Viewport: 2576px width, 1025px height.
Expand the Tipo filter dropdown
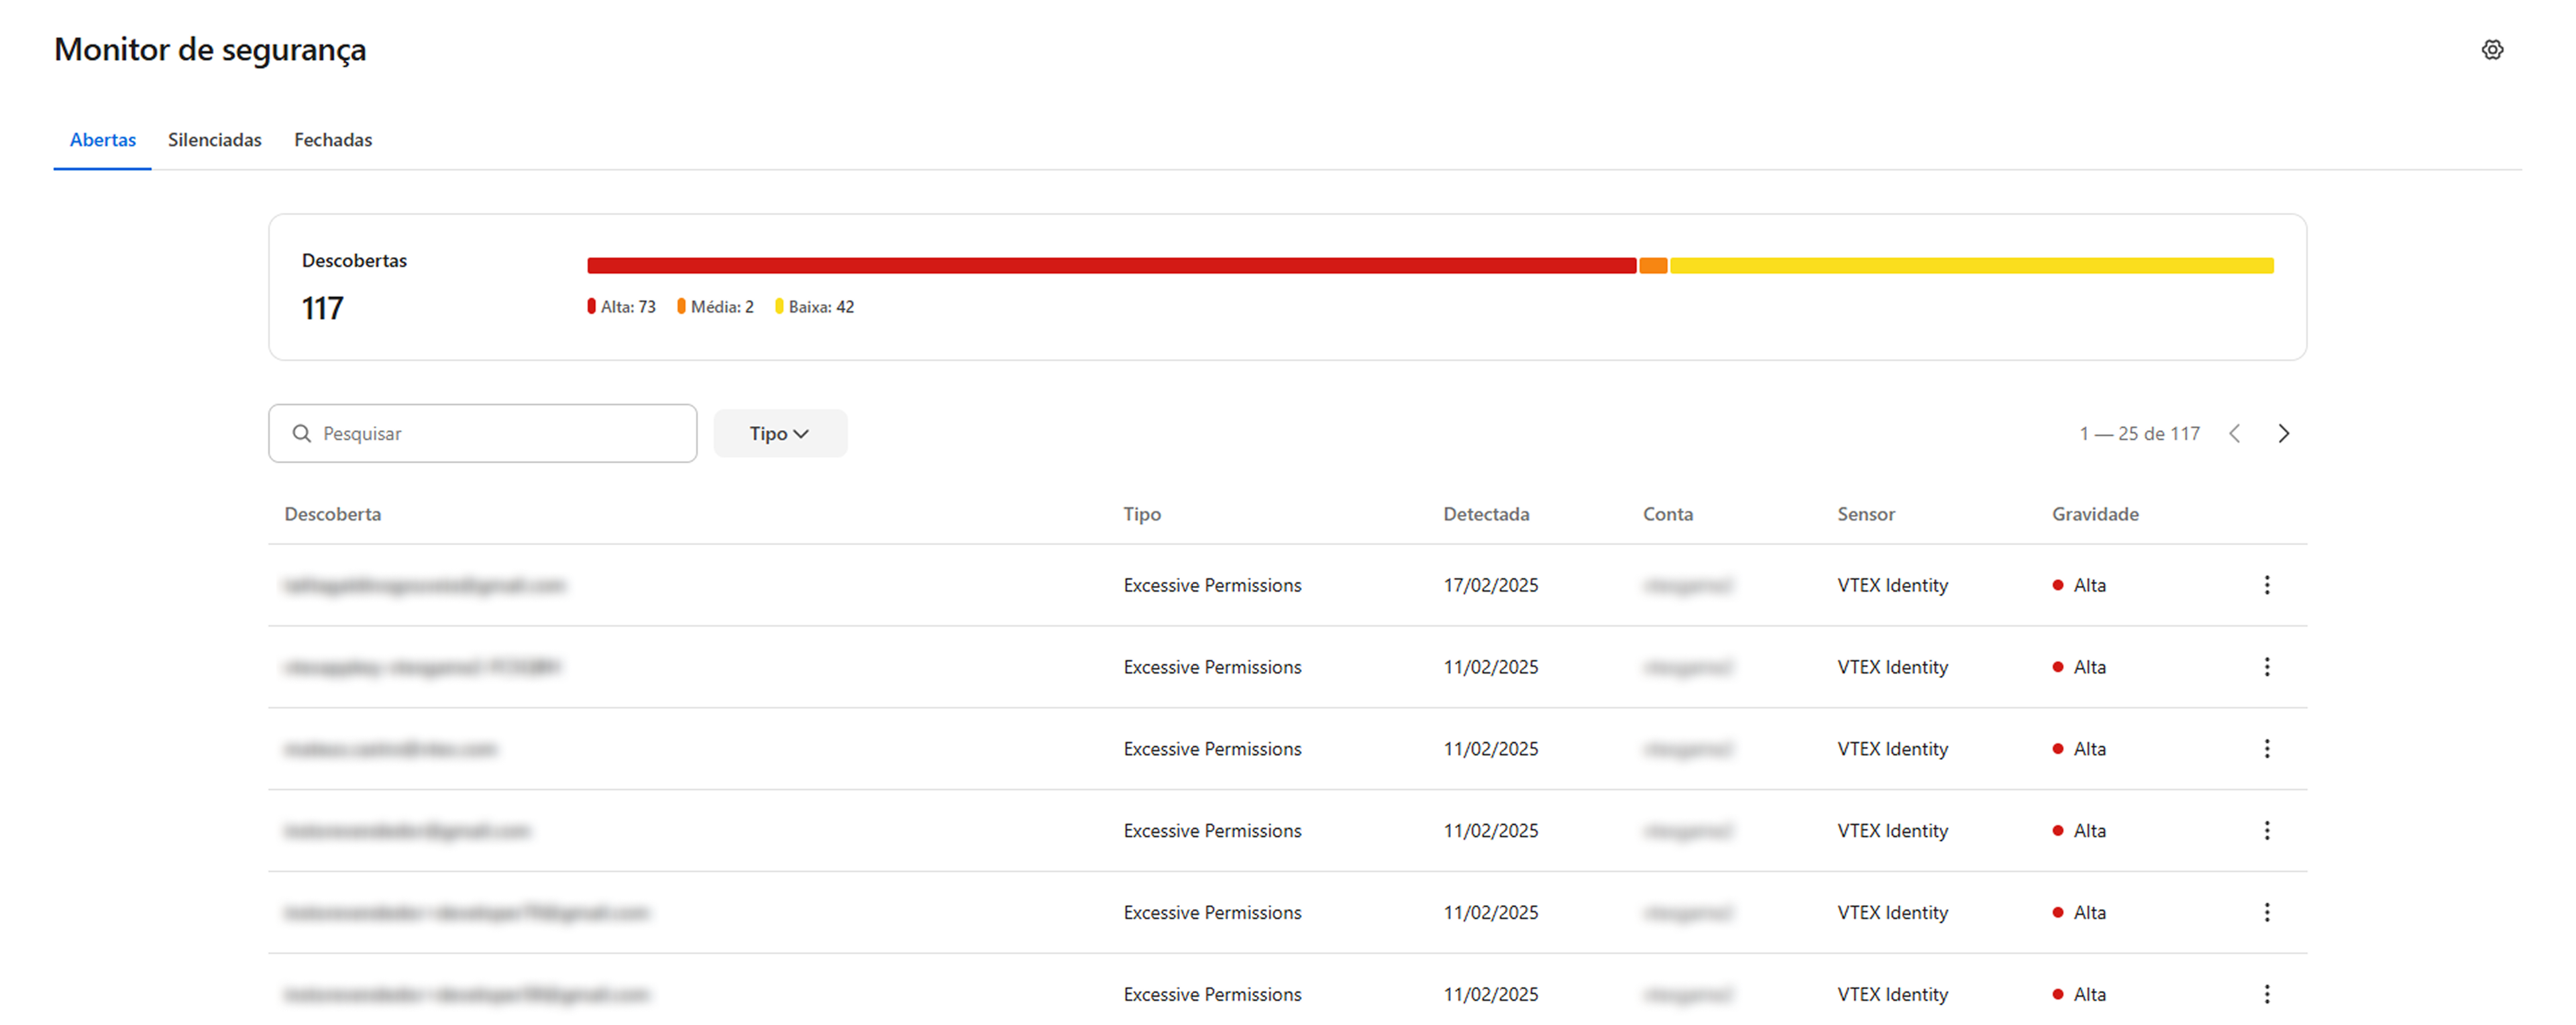(779, 433)
